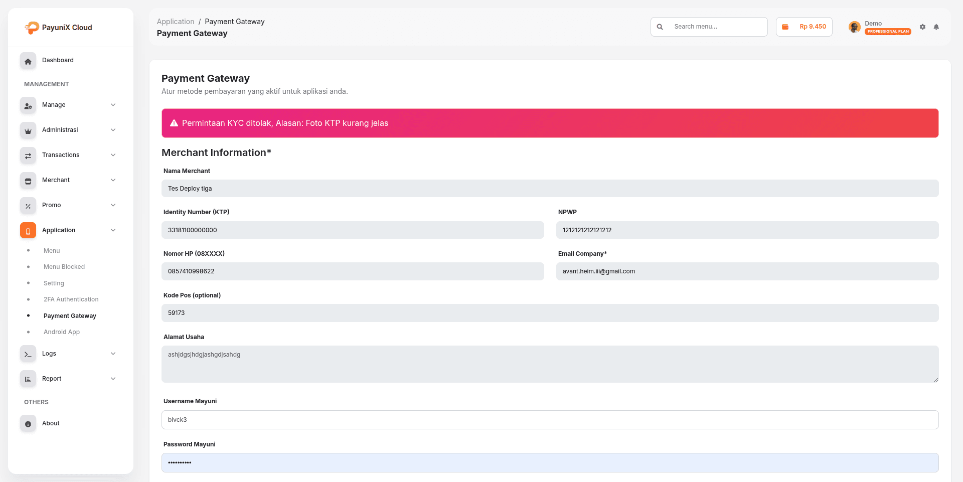963x482 pixels.
Task: Open the Menu Blocked submenu item
Action: point(64,267)
